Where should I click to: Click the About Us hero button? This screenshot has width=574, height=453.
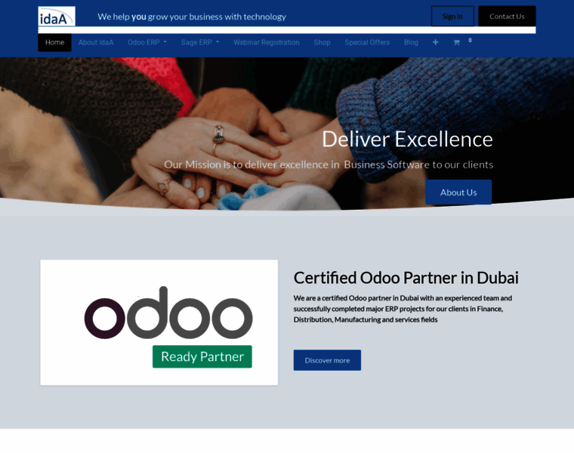(x=458, y=192)
